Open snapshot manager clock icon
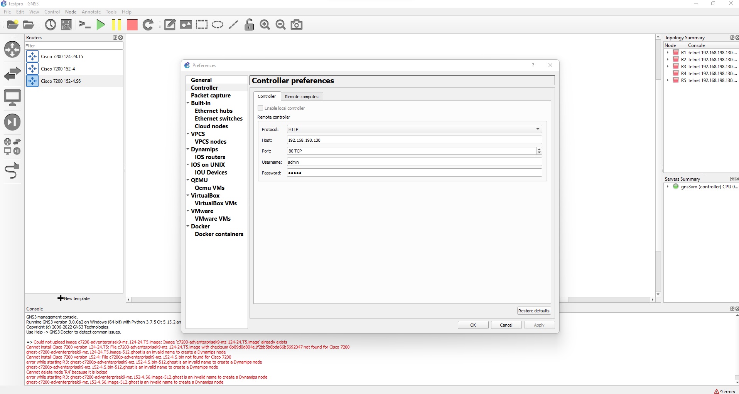 pos(51,25)
